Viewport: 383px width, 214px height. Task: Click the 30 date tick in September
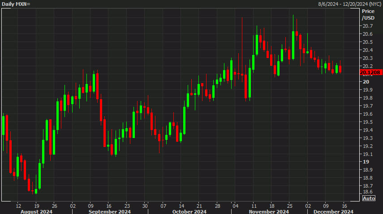click(145, 206)
